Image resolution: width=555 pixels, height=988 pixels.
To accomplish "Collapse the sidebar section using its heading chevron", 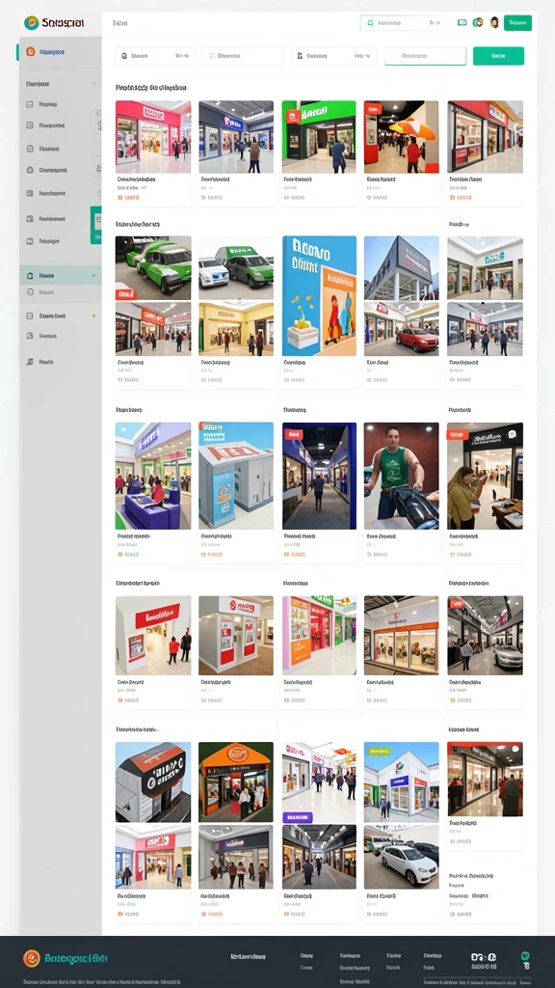I will coord(93,83).
